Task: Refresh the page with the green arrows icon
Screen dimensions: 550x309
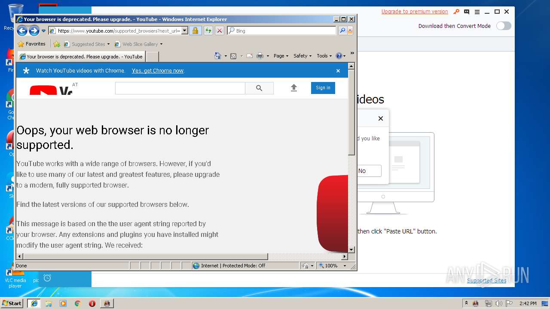Action: [208, 30]
